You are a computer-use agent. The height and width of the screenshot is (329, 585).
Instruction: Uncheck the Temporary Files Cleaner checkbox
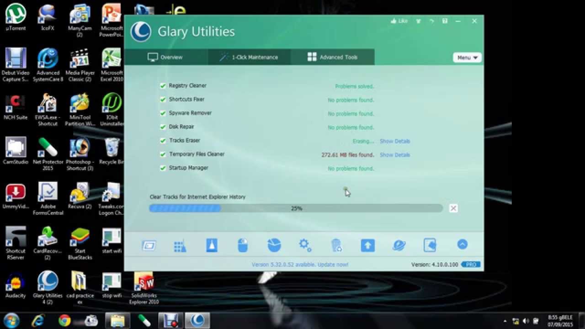click(x=163, y=154)
